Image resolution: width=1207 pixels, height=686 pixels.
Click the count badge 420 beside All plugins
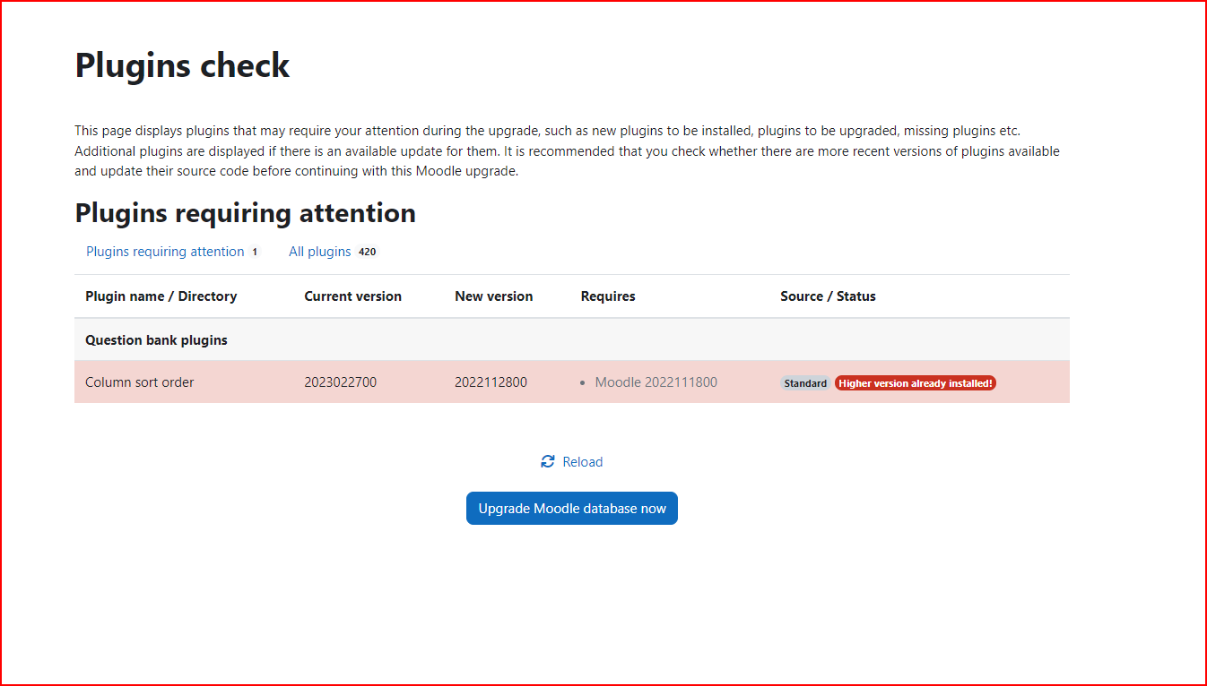tap(368, 252)
